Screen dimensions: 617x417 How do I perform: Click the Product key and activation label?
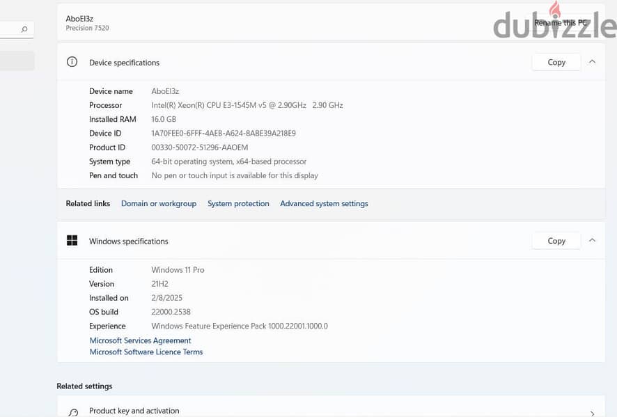pyautogui.click(x=134, y=411)
